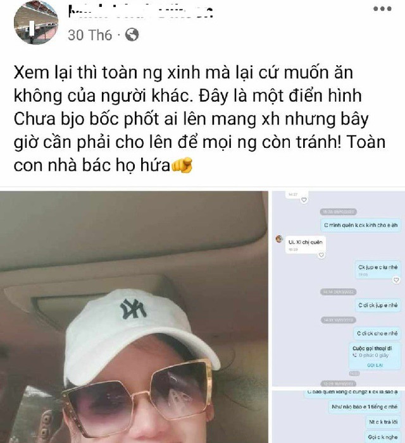Image resolution: width=405 pixels, height=443 pixels.
Task: Open the upper chat screenshot image
Action: (339, 288)
